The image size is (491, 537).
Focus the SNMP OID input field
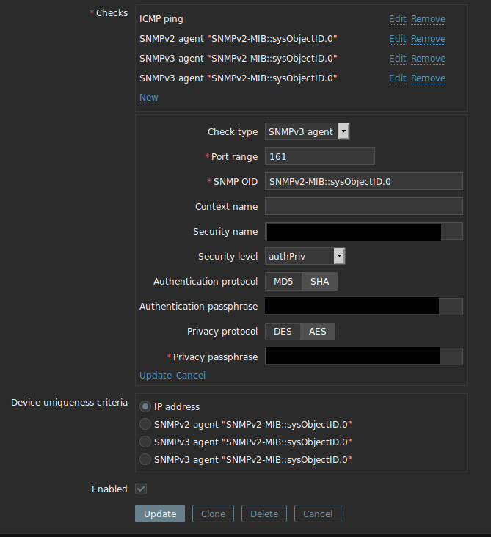click(x=363, y=181)
